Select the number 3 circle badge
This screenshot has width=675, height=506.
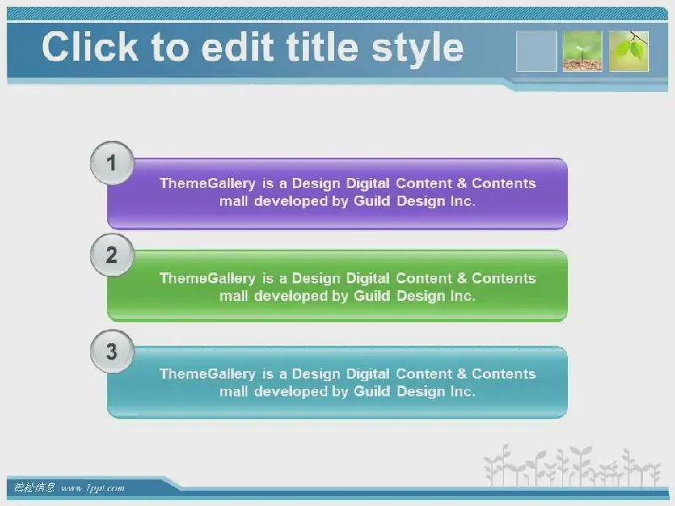tap(112, 351)
